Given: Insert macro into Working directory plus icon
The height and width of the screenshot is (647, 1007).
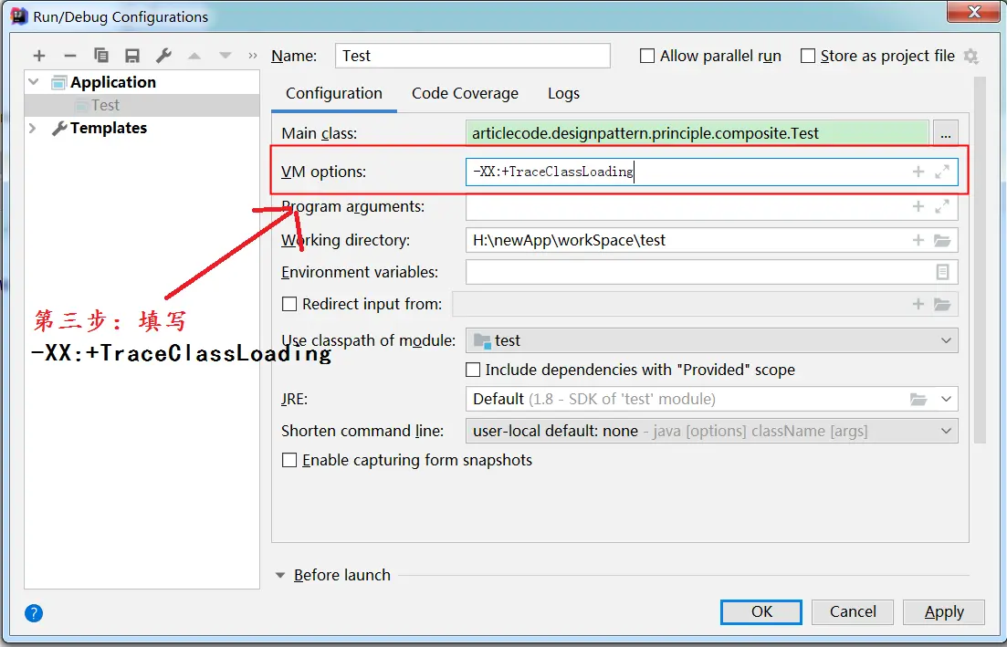Looking at the screenshot, I should pyautogui.click(x=918, y=240).
